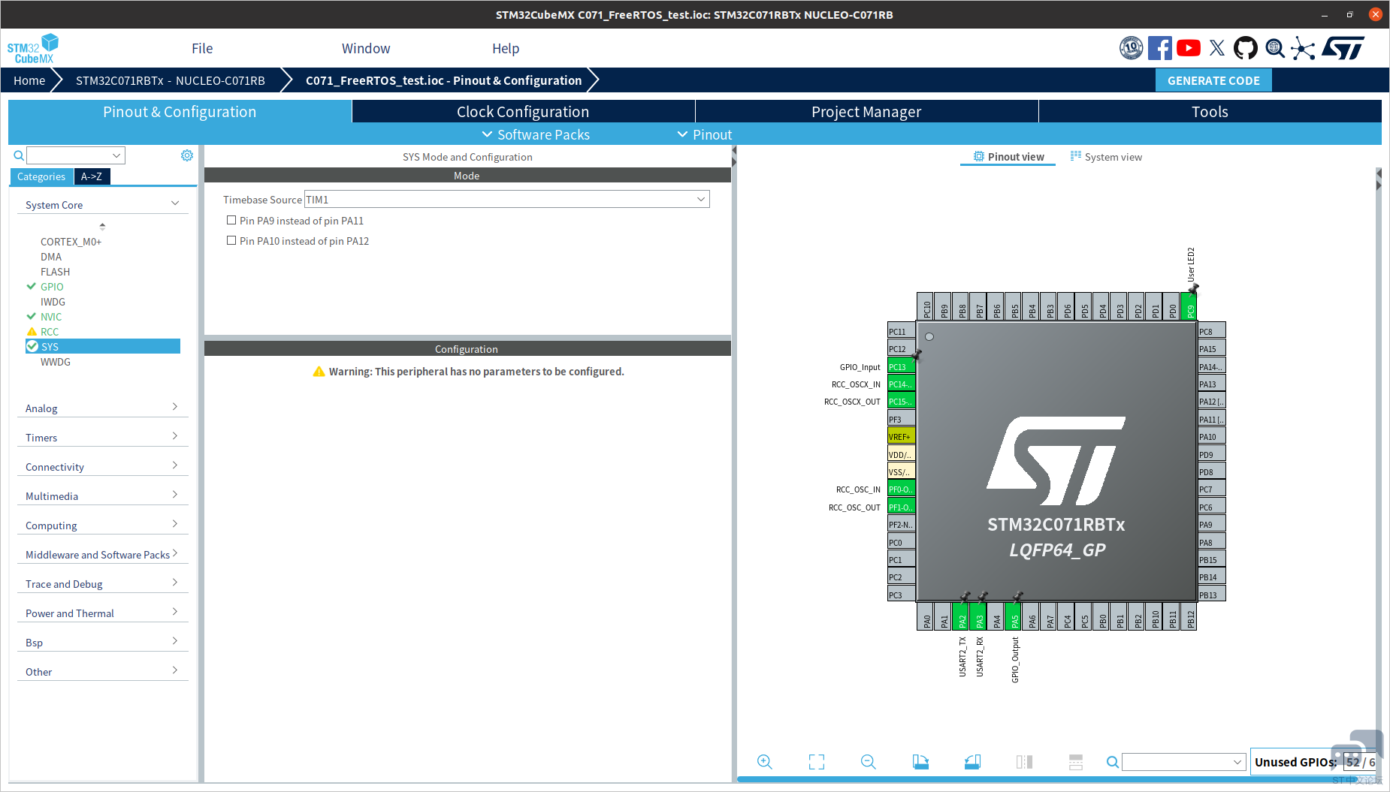Expand the Timers category
This screenshot has height=792, width=1390.
[x=102, y=437]
